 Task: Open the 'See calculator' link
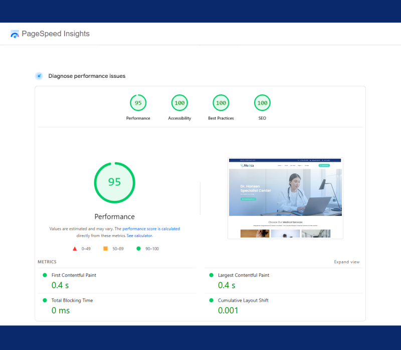(139, 236)
